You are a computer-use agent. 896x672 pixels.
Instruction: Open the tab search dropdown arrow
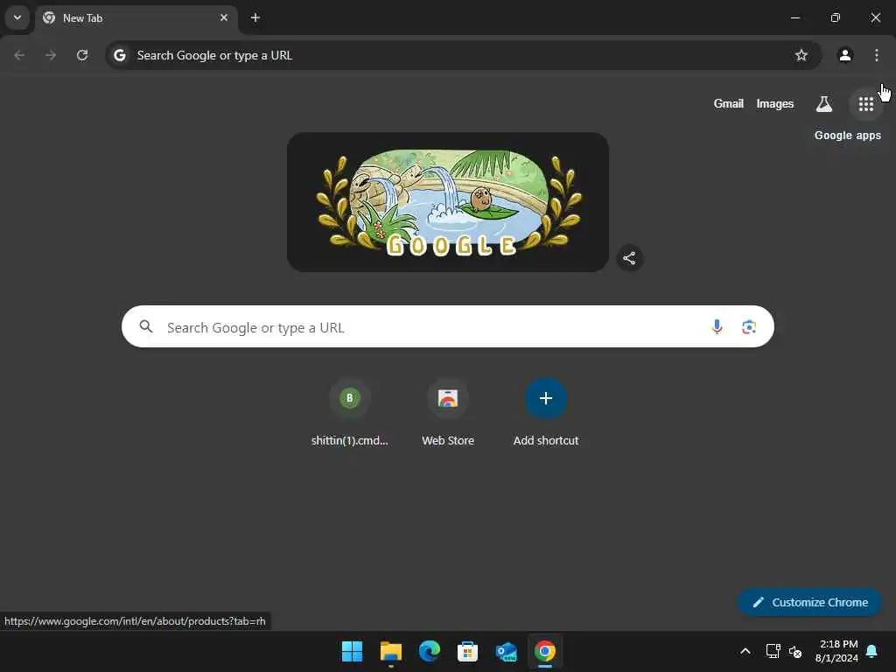point(17,17)
